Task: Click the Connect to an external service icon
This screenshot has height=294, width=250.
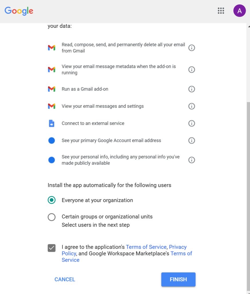Action: click(x=52, y=123)
